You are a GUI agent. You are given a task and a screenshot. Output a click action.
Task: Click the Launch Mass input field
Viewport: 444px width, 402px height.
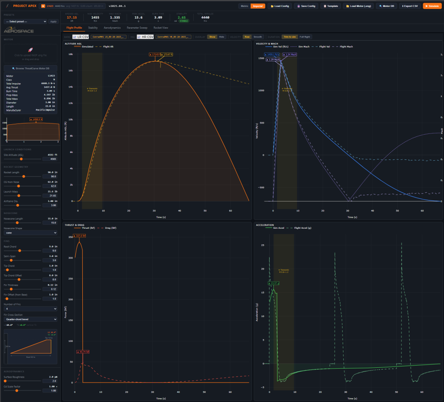tap(50, 196)
